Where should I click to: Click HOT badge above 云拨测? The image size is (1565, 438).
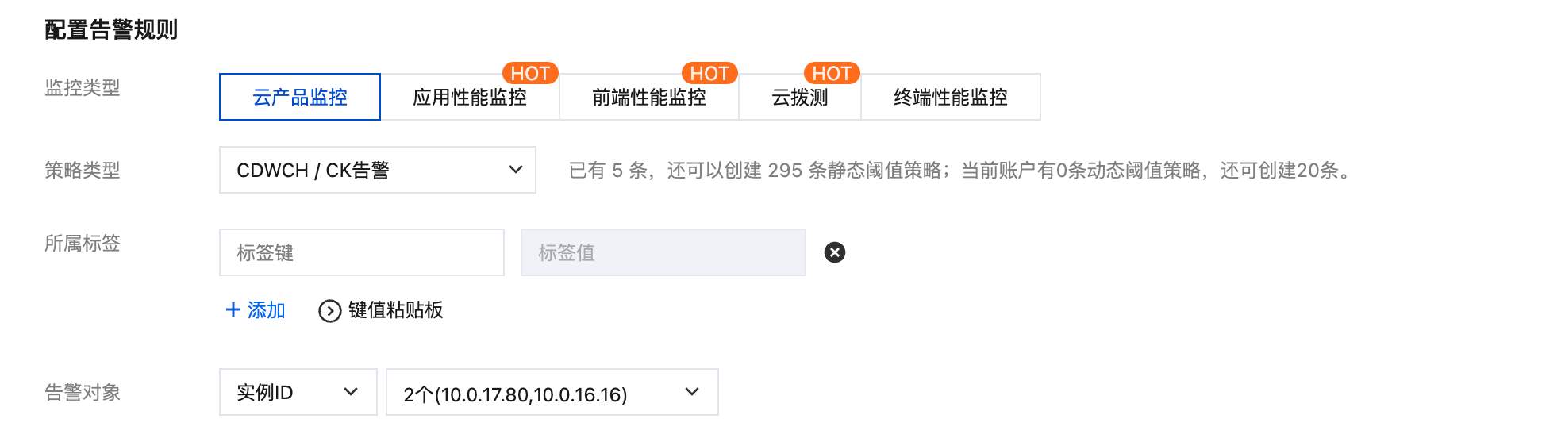point(832,73)
